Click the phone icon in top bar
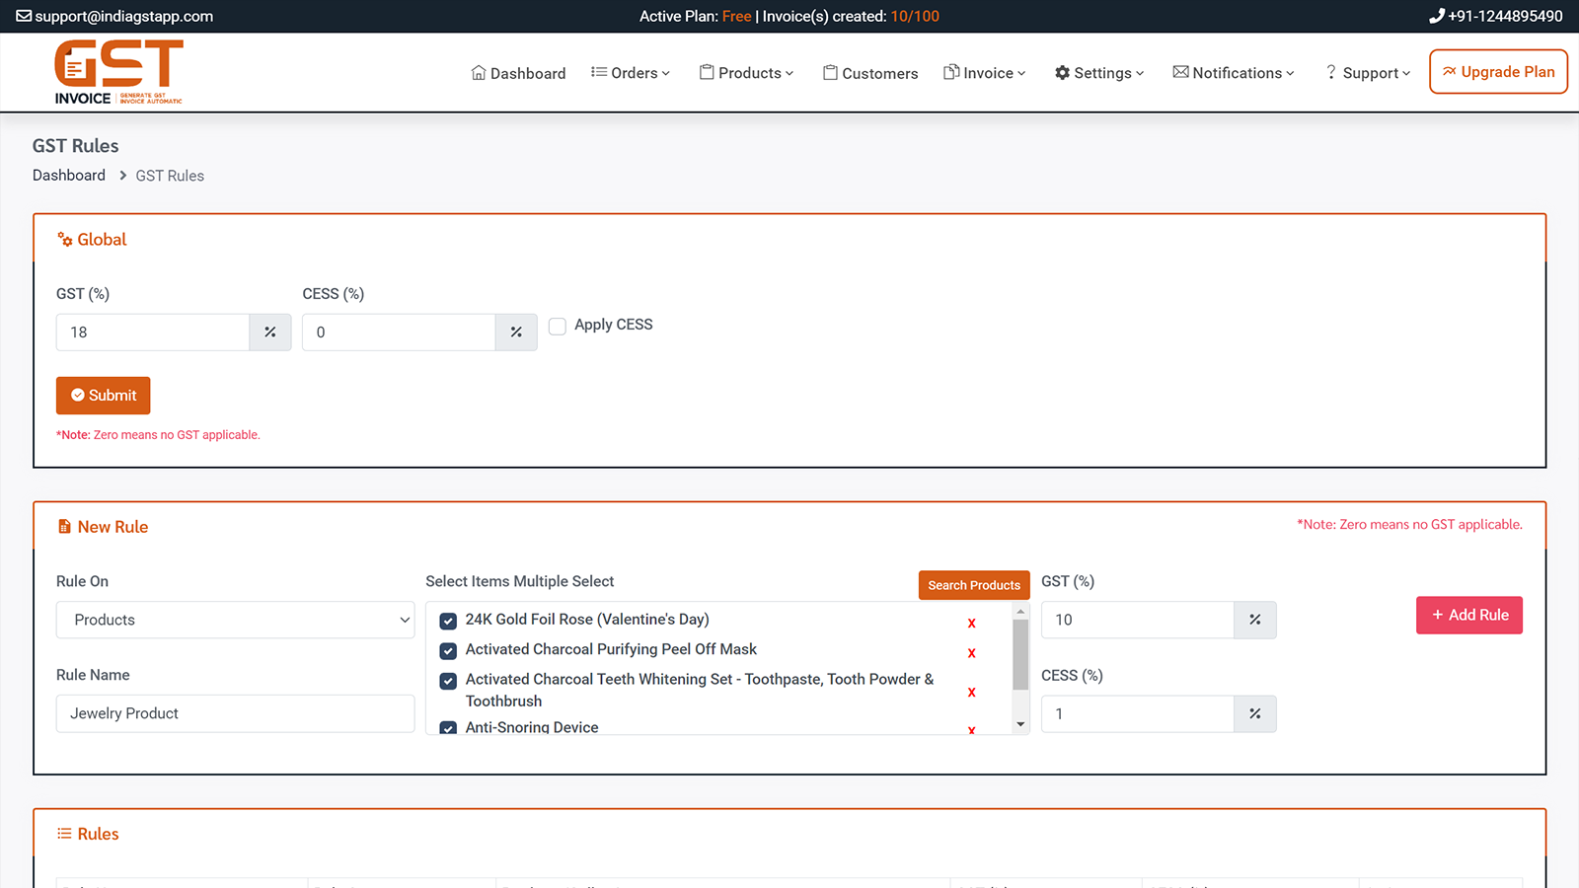 (x=1436, y=16)
